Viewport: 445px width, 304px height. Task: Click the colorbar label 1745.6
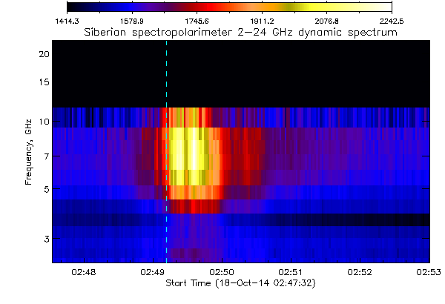pos(197,22)
